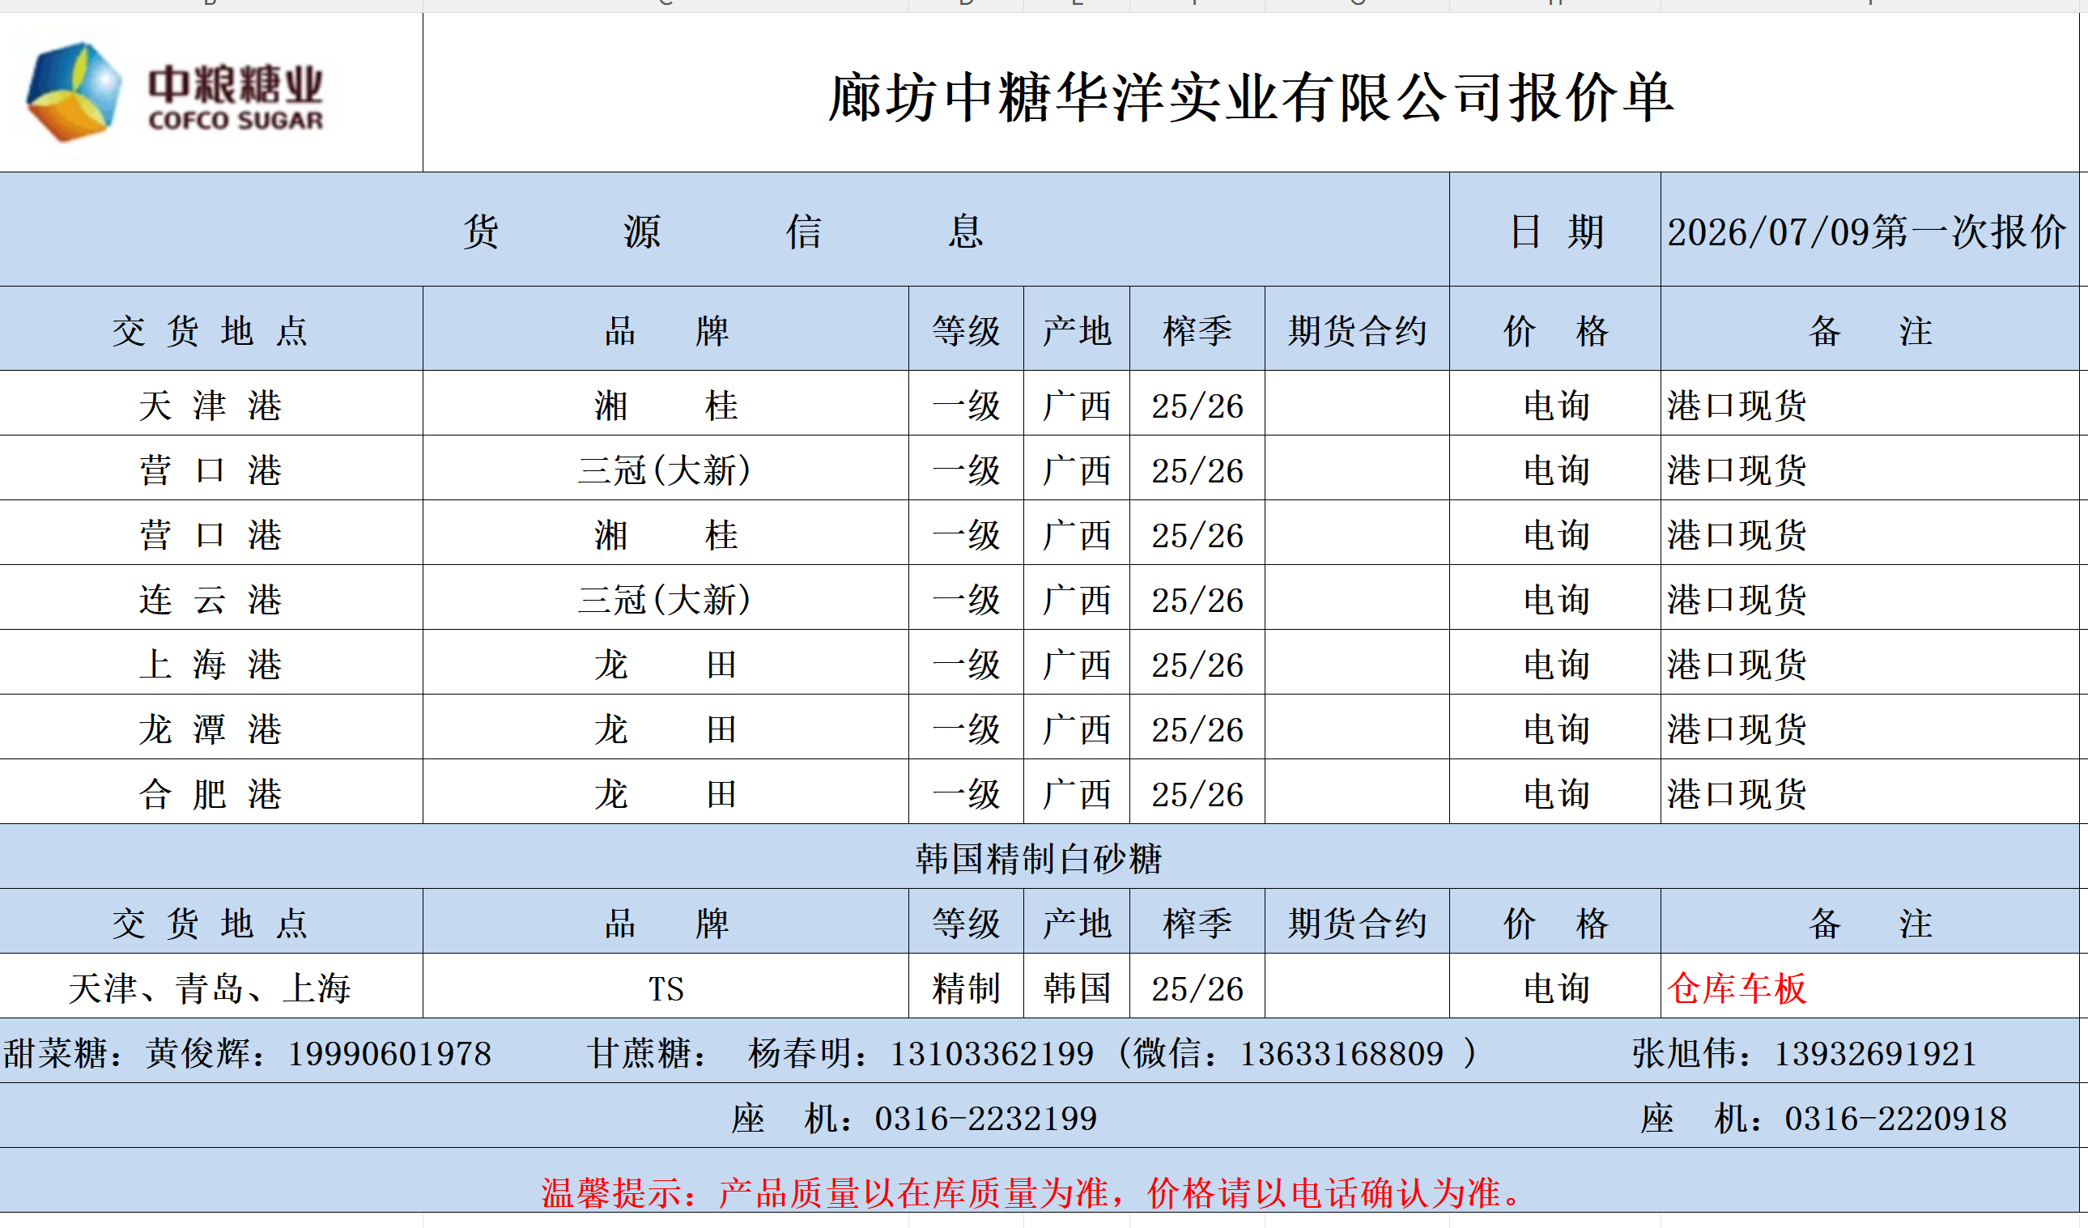Select the "备注" header above the 天津港 row
The height and width of the screenshot is (1228, 2088).
coord(1870,330)
